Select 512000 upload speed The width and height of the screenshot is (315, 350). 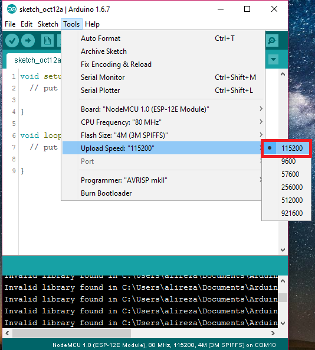point(287,200)
